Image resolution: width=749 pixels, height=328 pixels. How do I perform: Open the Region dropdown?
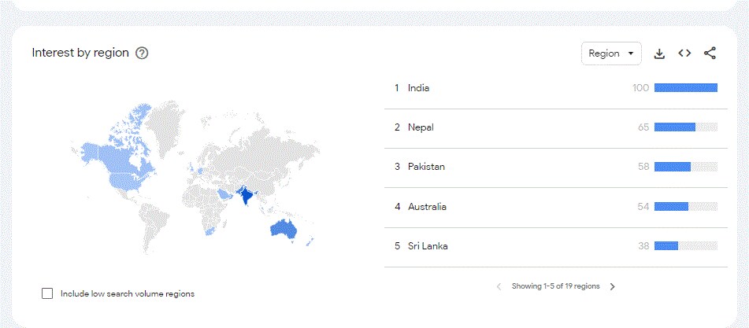point(611,53)
